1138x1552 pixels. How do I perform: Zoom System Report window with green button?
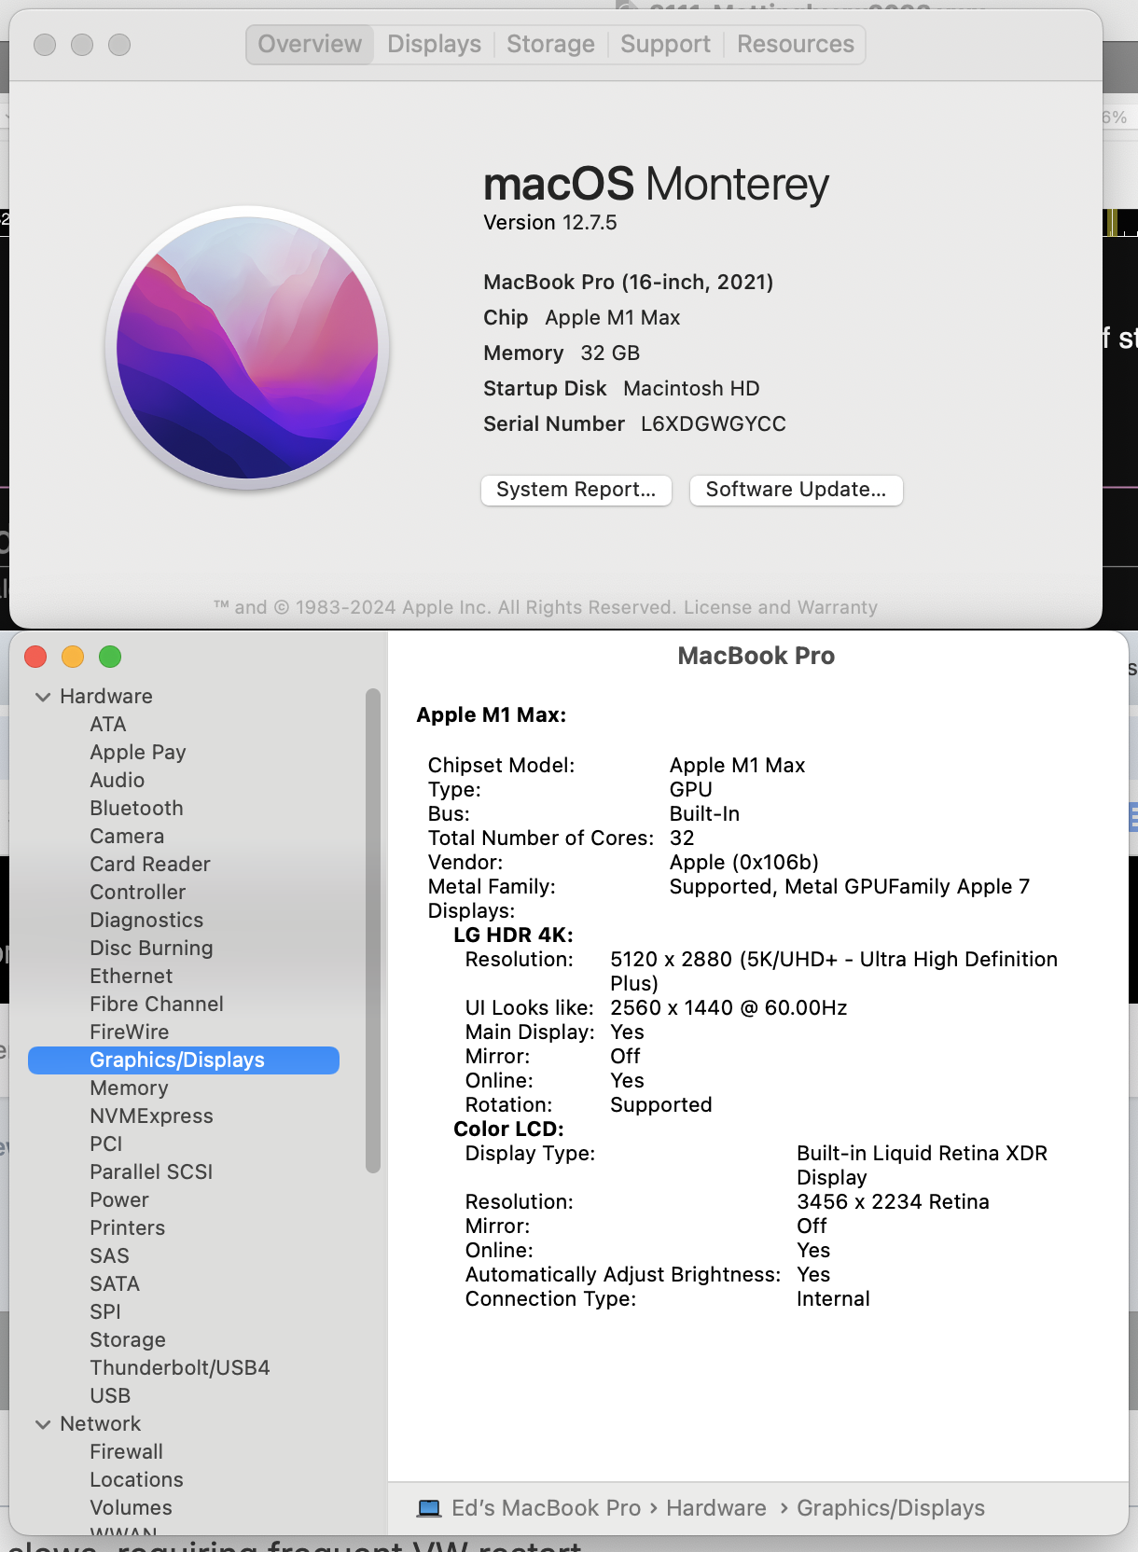point(110,657)
